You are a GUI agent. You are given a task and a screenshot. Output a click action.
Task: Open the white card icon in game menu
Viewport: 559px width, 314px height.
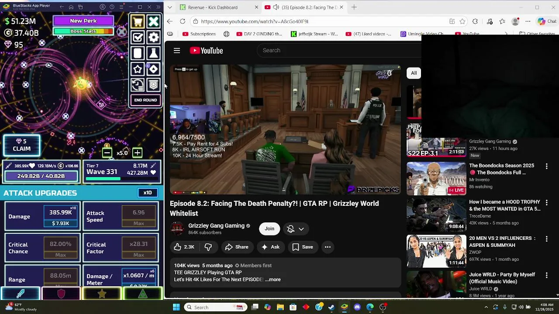click(138, 53)
